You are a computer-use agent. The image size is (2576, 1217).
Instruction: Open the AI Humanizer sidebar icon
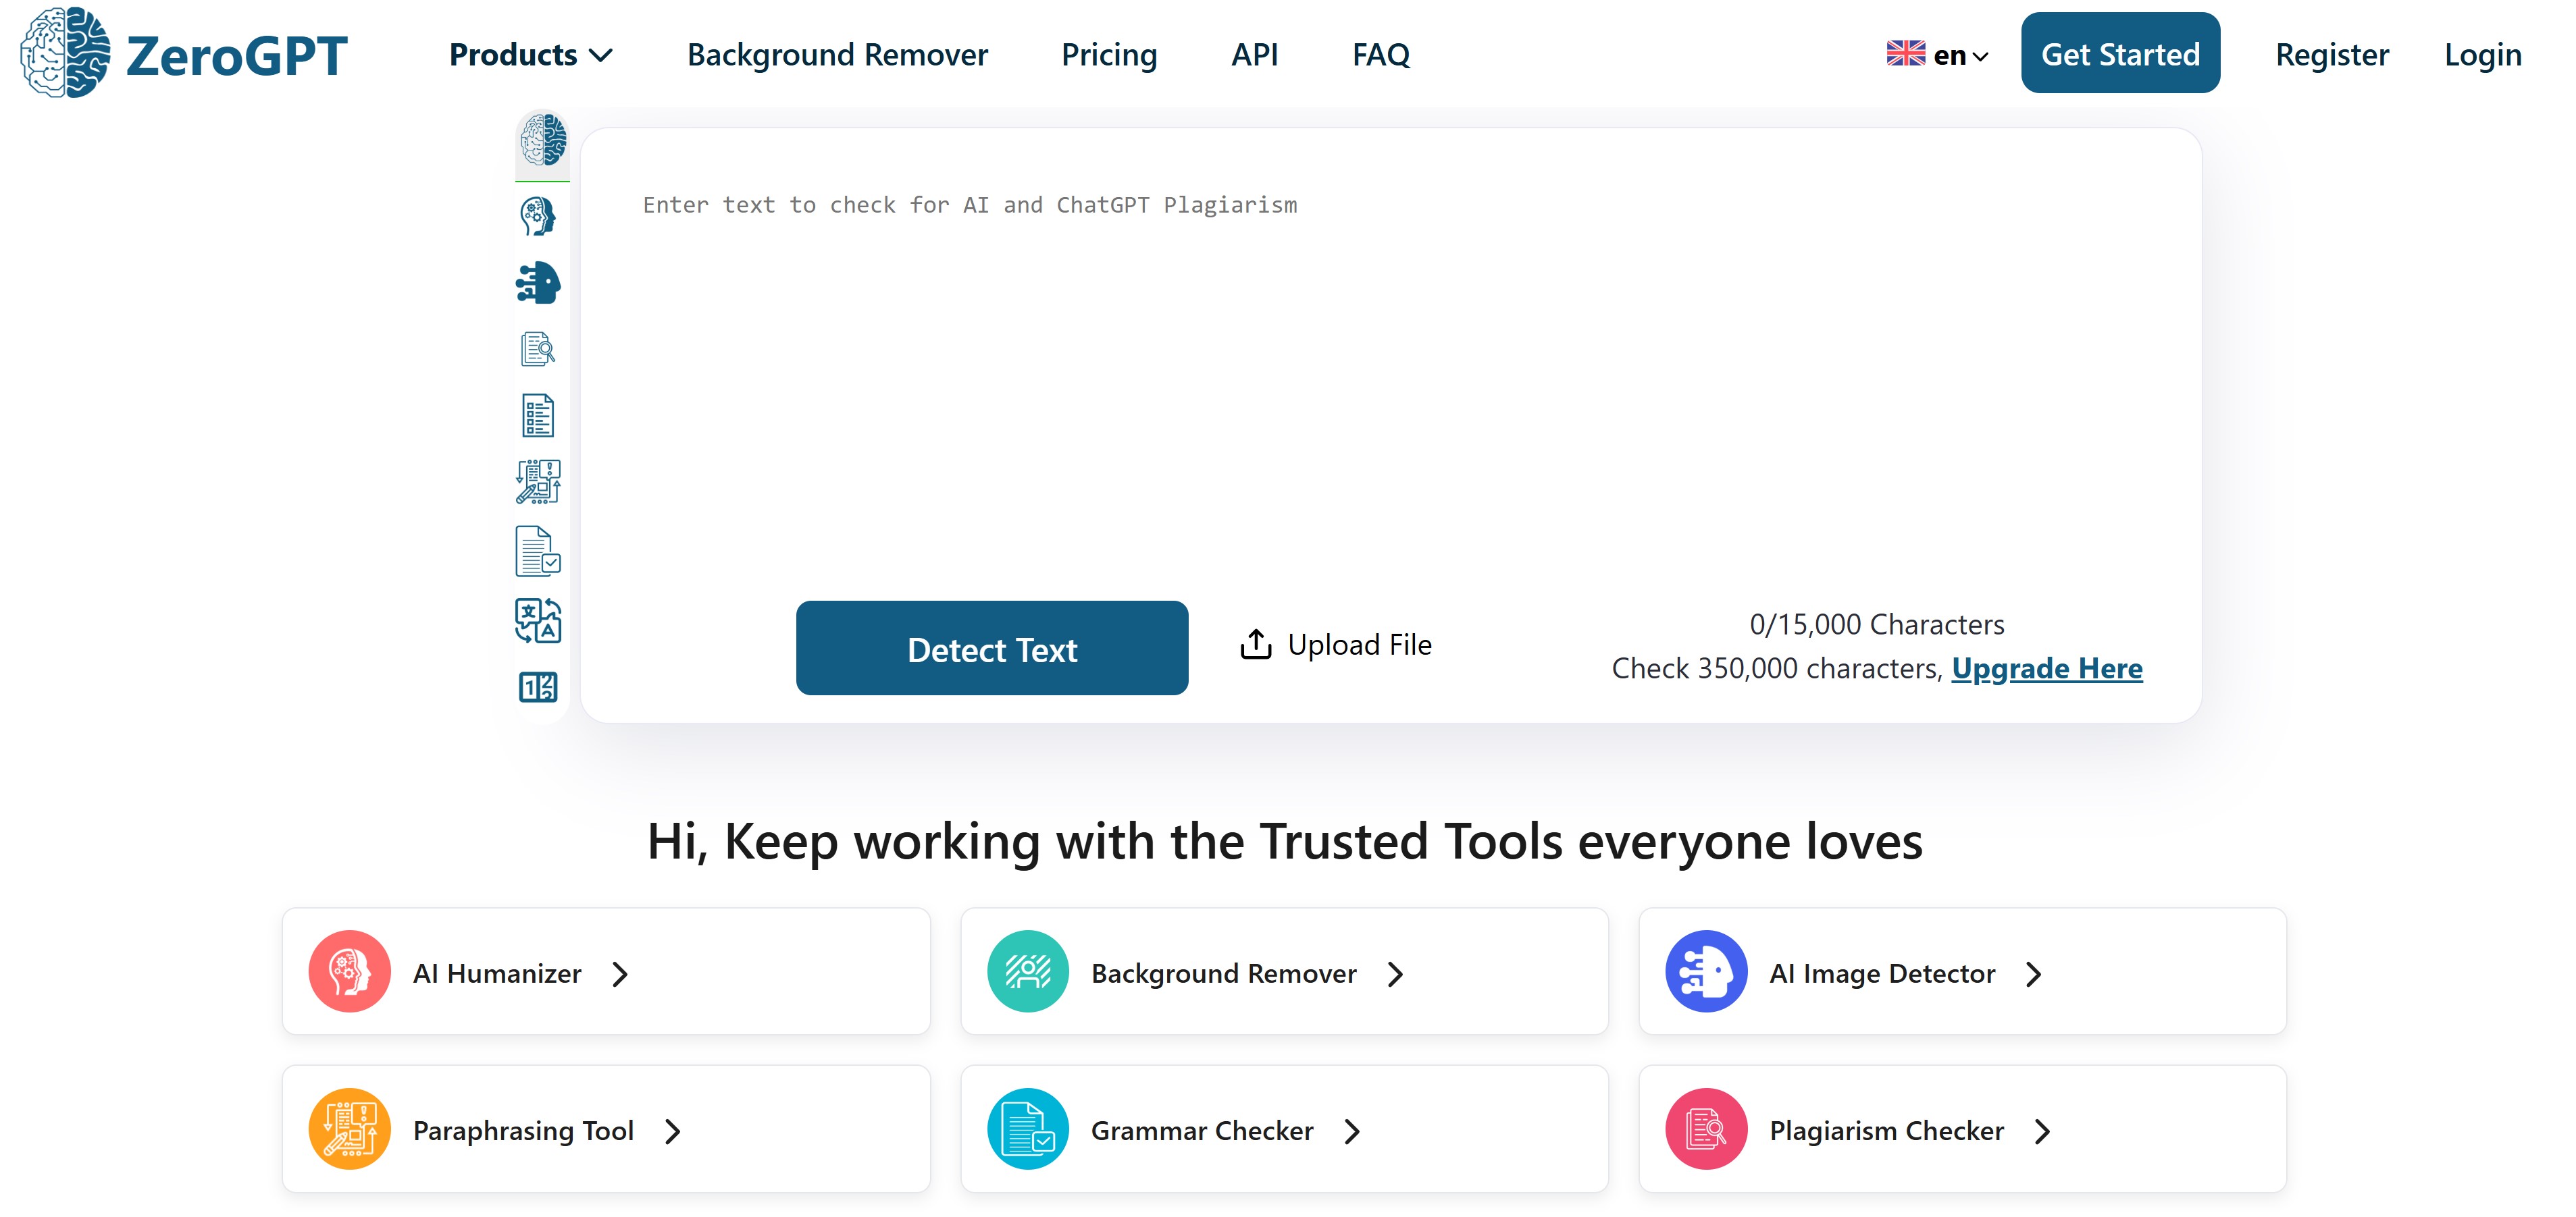tap(538, 216)
